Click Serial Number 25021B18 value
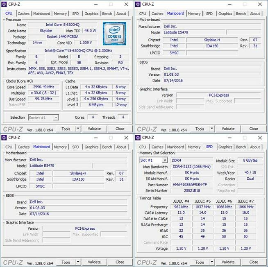Image resolution: width=268 pixels, height=267 pixels. 192,190
